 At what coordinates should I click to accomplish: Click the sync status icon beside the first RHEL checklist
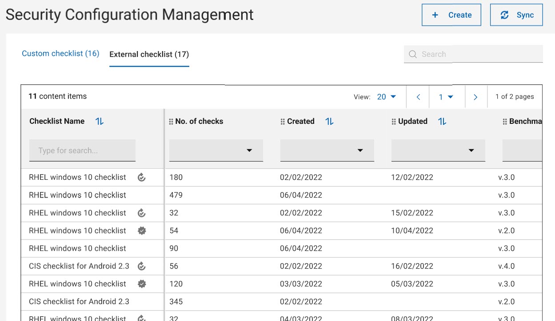click(142, 177)
